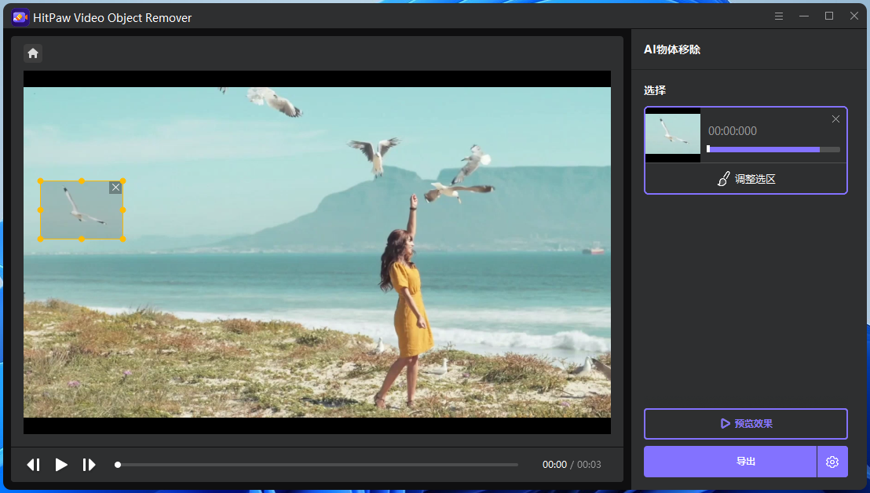Step back one frame
This screenshot has width=870, height=493.
33,465
